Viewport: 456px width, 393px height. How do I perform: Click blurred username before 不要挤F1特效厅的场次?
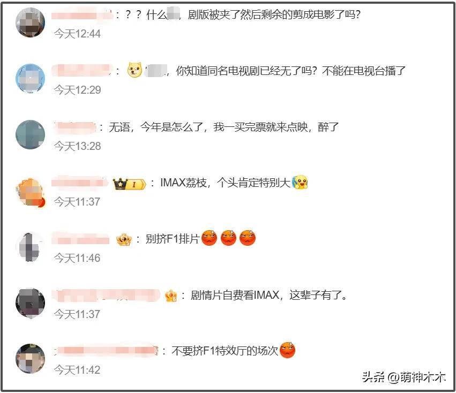click(106, 351)
